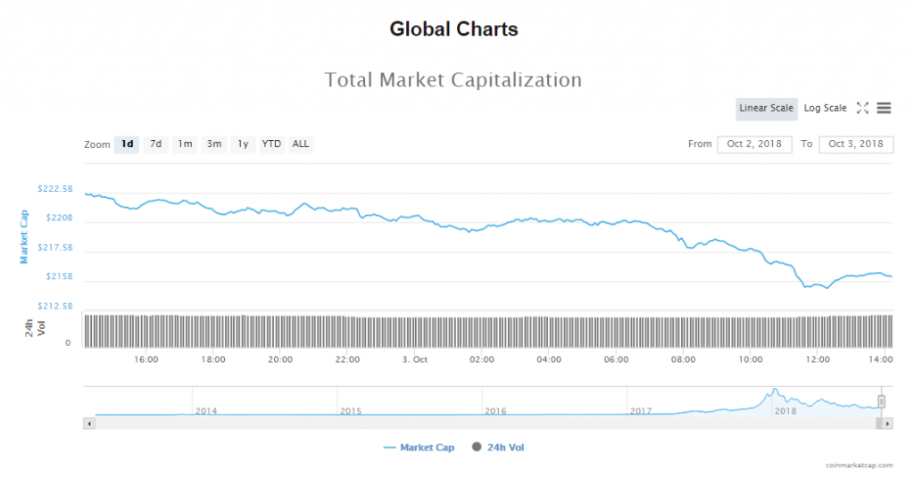Set zoom to 3m
Viewport: 914px width, 478px height.
[214, 144]
